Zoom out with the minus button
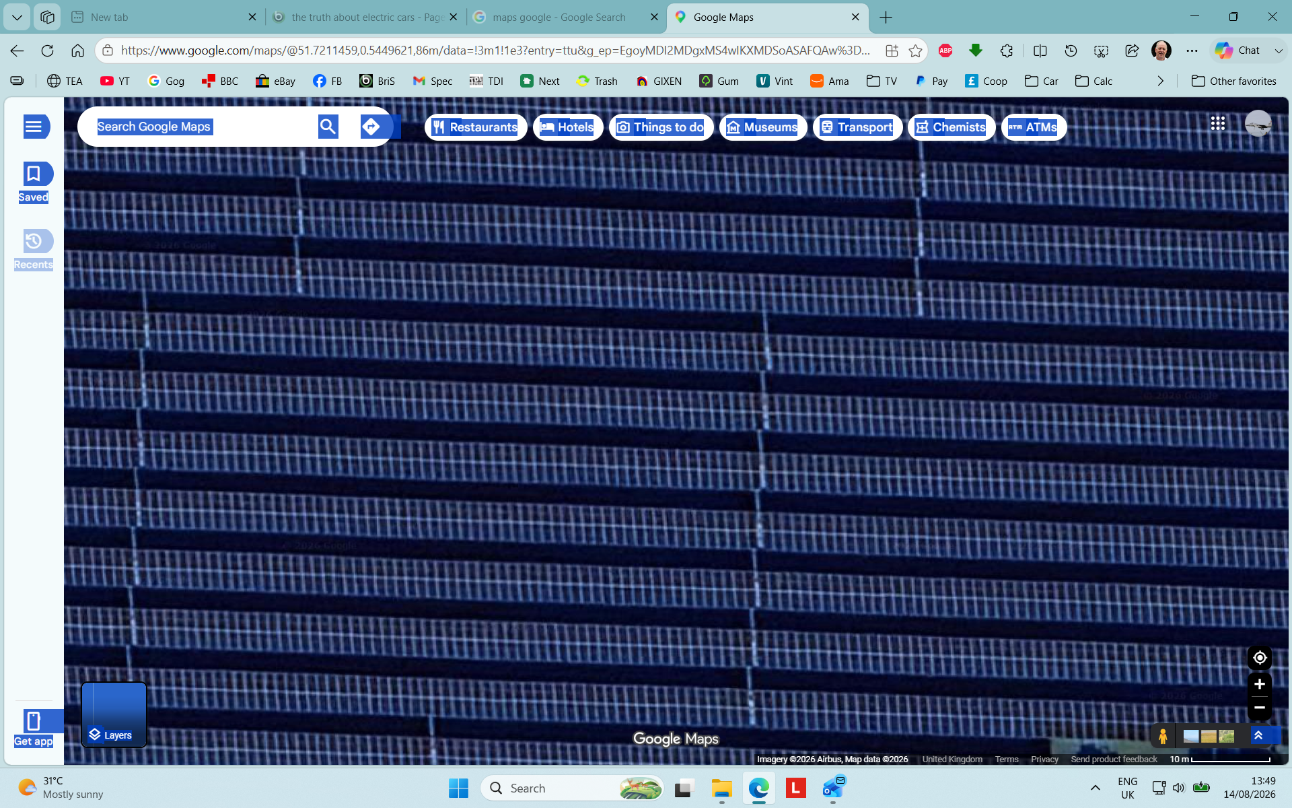The height and width of the screenshot is (808, 1292). pos(1260,708)
